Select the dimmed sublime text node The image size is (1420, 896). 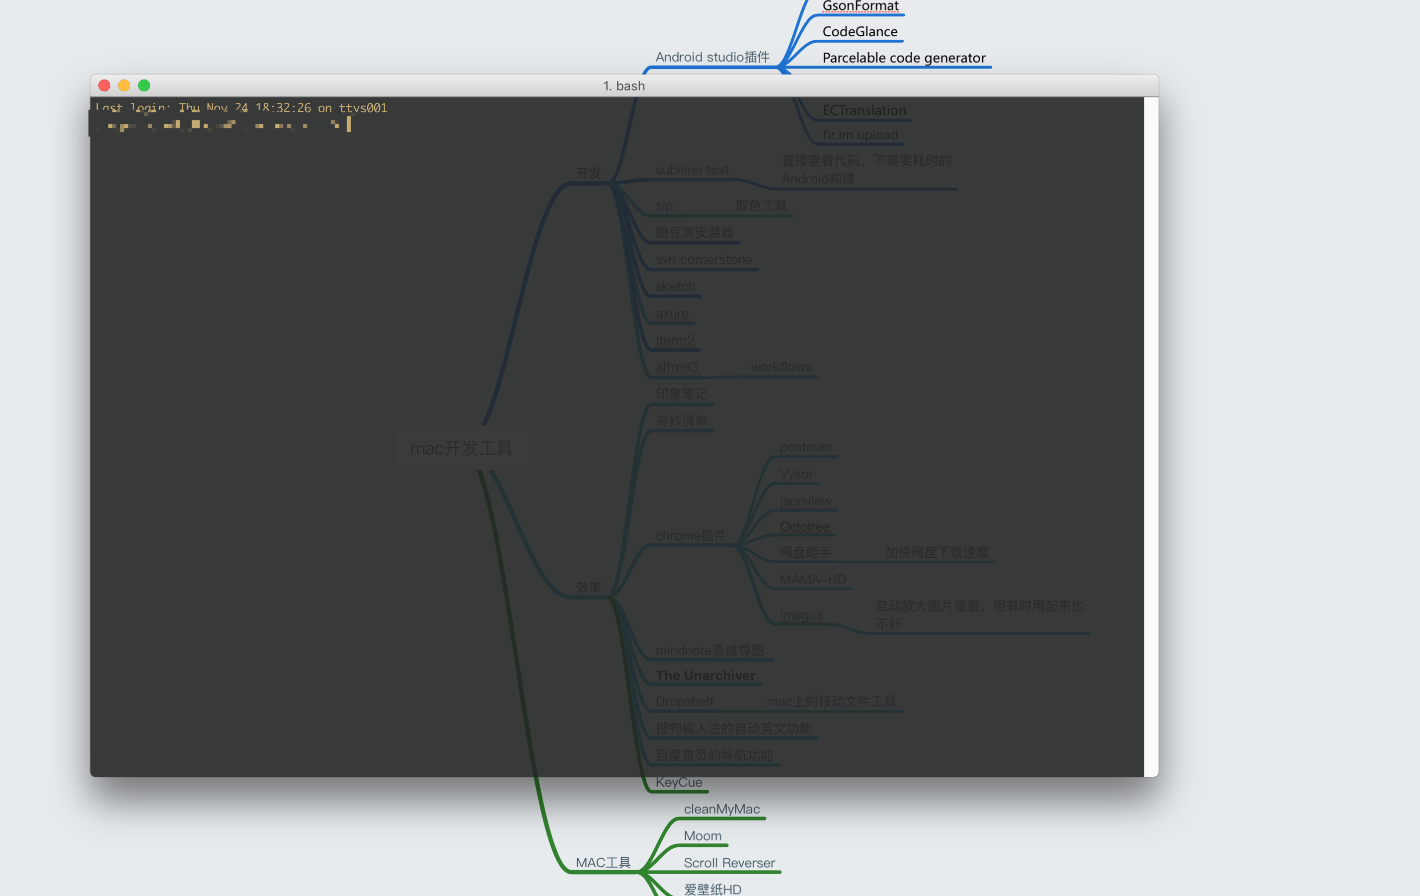click(692, 170)
